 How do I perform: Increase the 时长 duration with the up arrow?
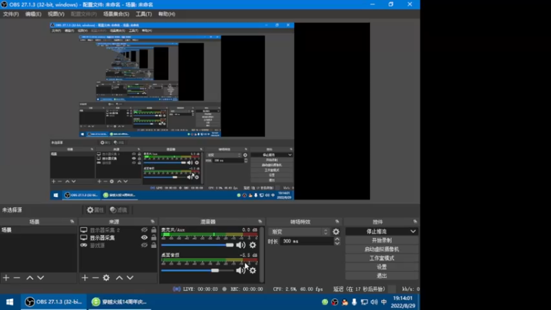[337, 239]
